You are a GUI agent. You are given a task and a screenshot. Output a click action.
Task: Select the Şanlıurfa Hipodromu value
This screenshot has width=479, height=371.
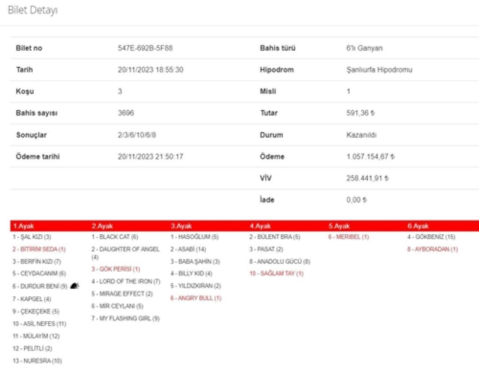point(379,70)
